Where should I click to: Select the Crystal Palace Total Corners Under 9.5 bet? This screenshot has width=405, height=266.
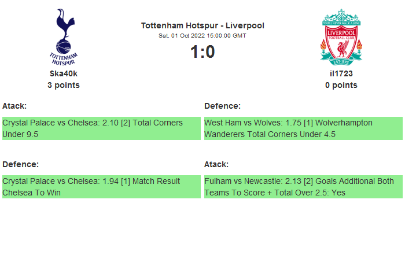click(x=101, y=128)
